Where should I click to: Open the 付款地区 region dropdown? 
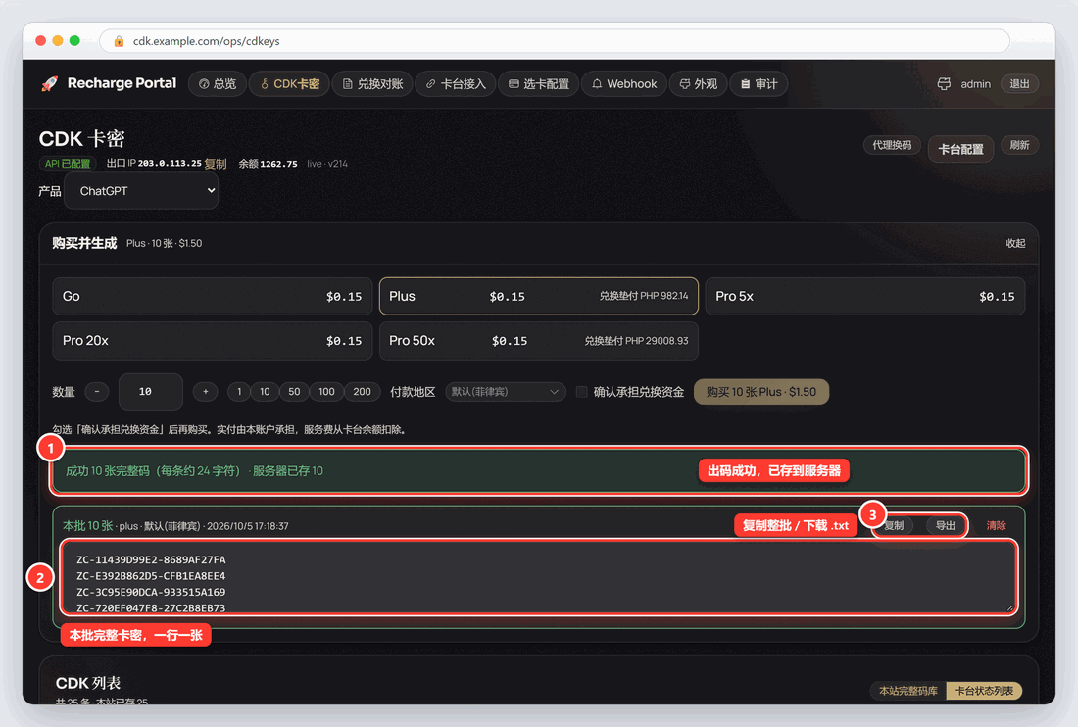click(x=506, y=392)
